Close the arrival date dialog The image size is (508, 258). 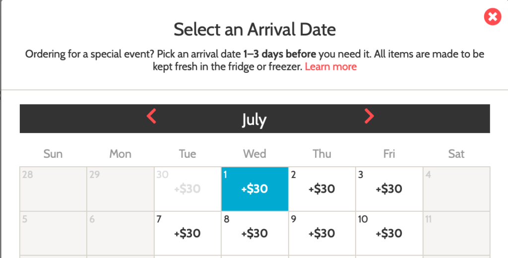[x=493, y=16]
